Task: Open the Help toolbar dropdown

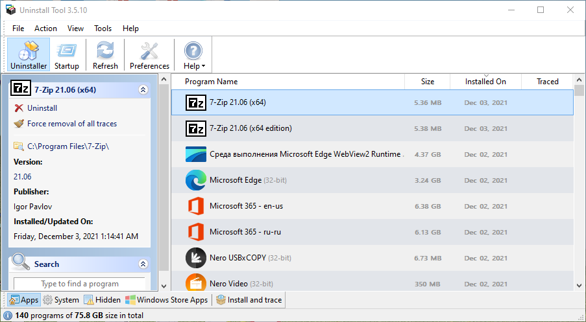Action: click(x=194, y=54)
